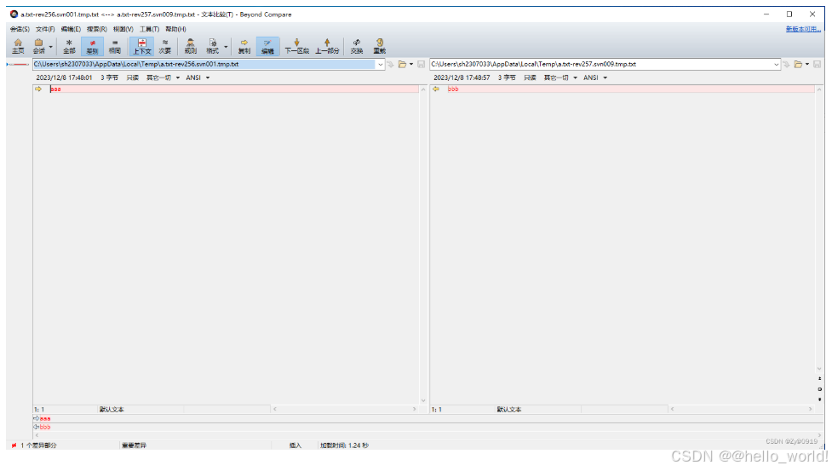This screenshot has height=471, width=832.
Task: Click left timestamp 2023/12/8 17:48:01
Action: point(64,78)
